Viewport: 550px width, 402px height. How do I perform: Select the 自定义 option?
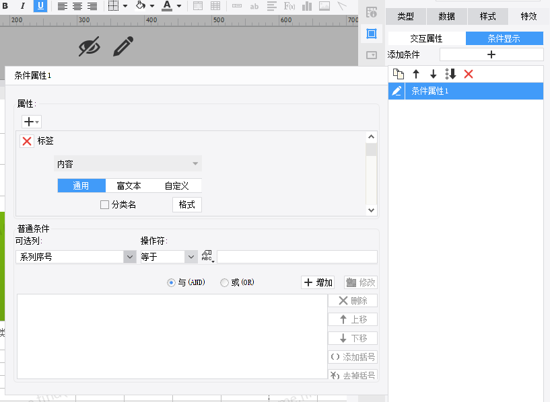pyautogui.click(x=177, y=186)
